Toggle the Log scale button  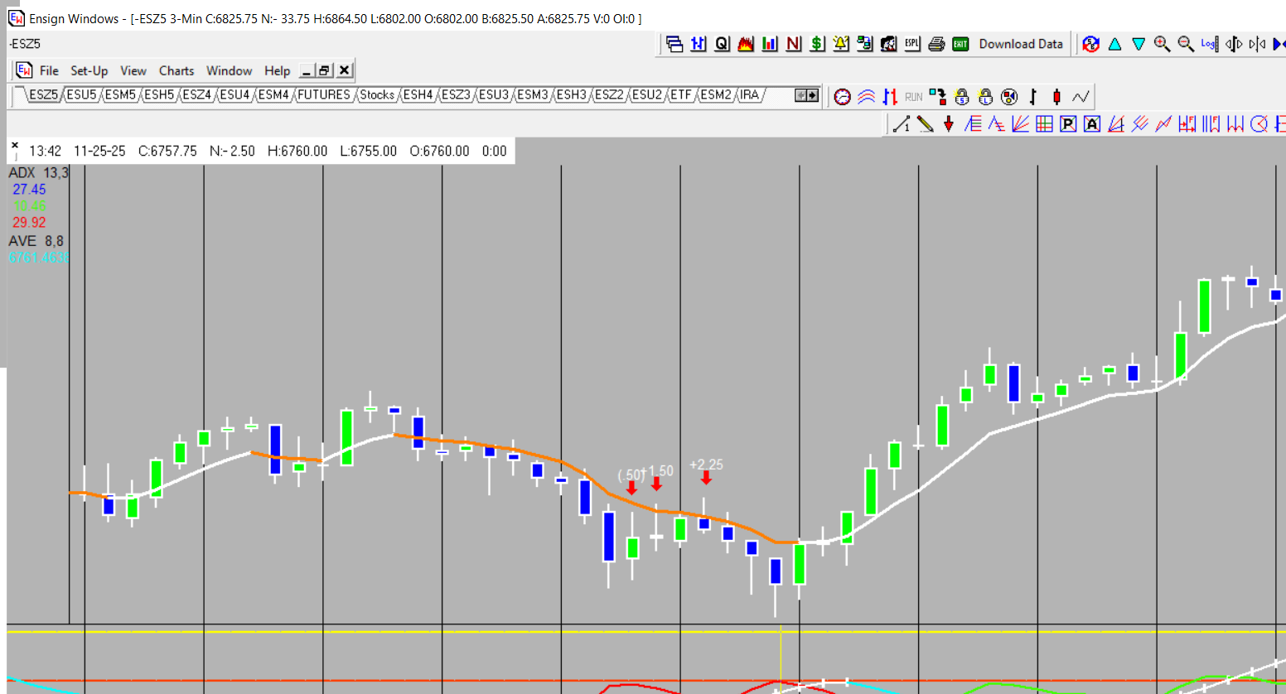[1209, 44]
